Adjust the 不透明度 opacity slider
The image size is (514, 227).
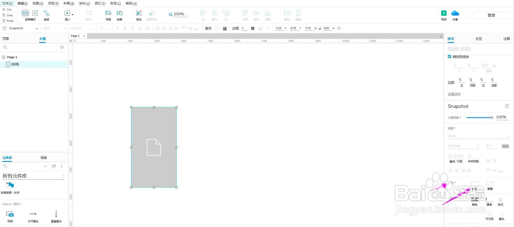point(480,118)
